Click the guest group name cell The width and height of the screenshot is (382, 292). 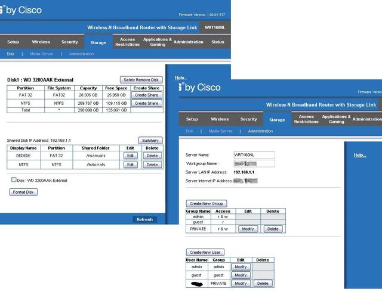tap(198, 222)
